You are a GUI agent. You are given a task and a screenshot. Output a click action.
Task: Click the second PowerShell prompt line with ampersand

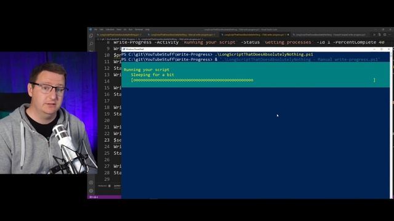click(251, 60)
